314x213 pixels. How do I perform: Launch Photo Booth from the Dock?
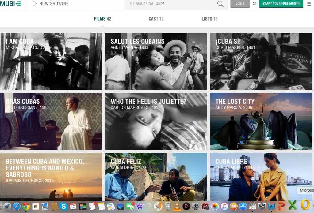tap(205, 206)
